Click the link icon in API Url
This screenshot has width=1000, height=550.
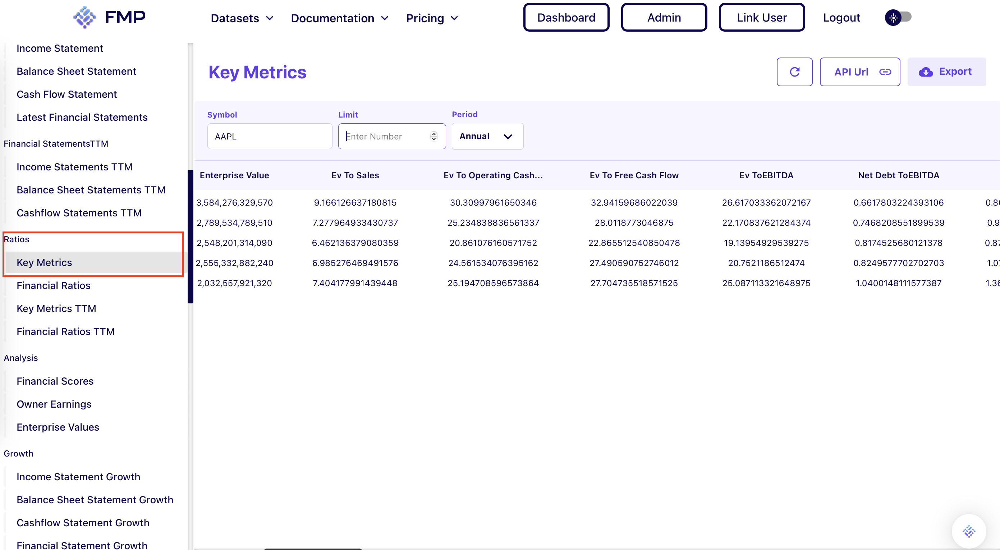tap(885, 72)
